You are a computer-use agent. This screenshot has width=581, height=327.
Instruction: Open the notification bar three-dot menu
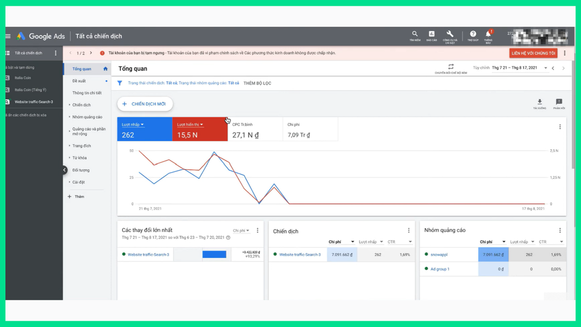tap(565, 53)
